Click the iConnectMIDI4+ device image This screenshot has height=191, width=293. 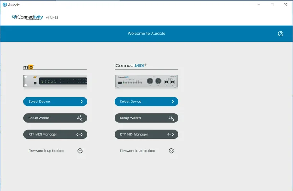[x=146, y=81]
